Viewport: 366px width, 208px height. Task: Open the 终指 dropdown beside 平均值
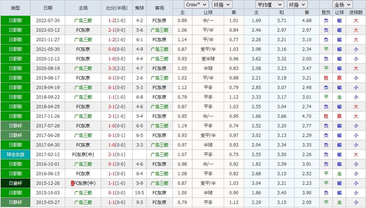point(297,5)
